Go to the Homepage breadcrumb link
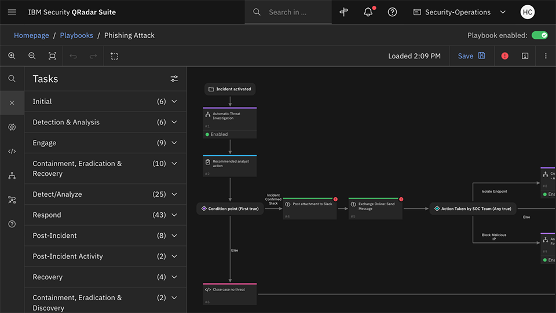Image resolution: width=556 pixels, height=313 pixels. pyautogui.click(x=31, y=35)
